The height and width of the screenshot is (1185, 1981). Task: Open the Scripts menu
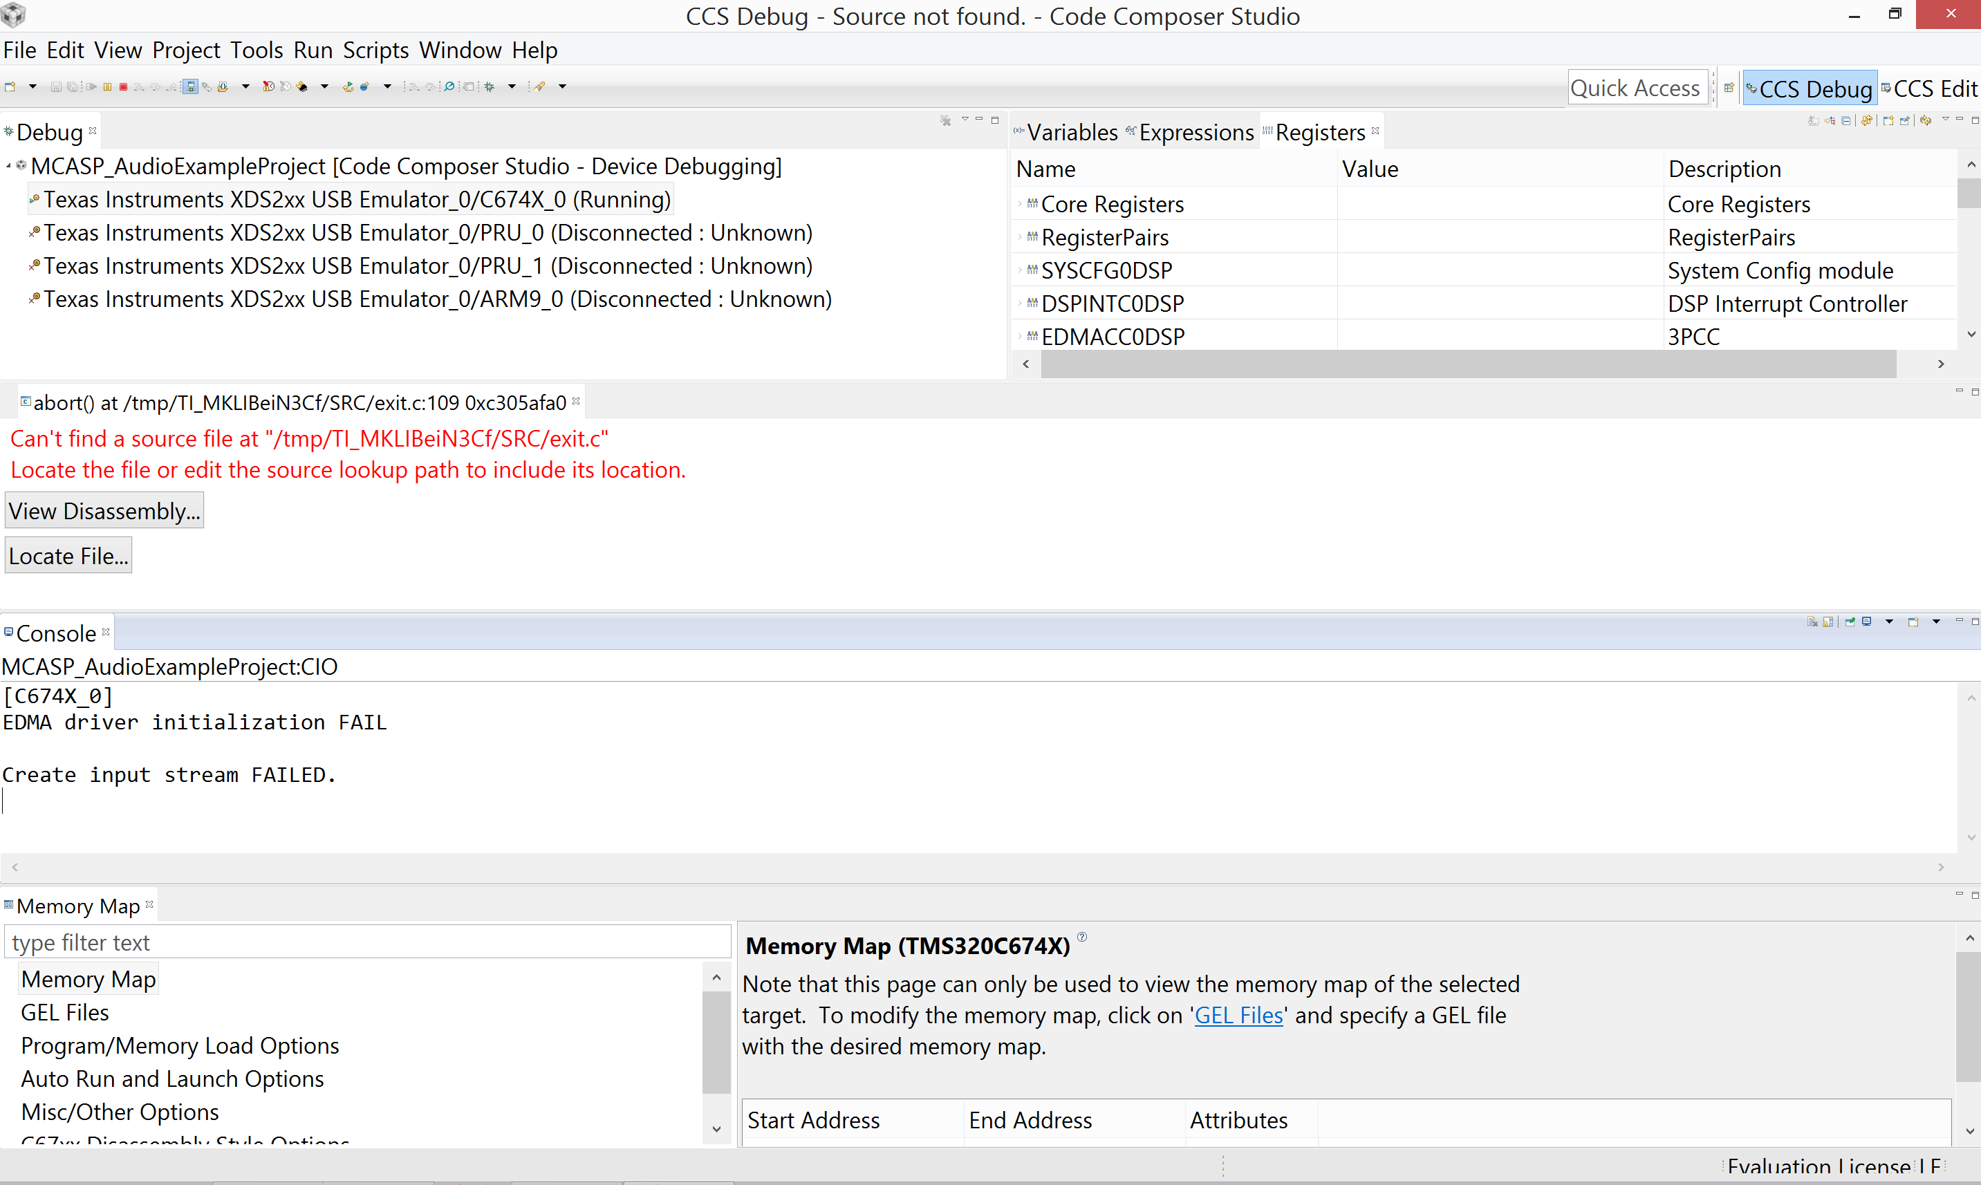(x=376, y=50)
